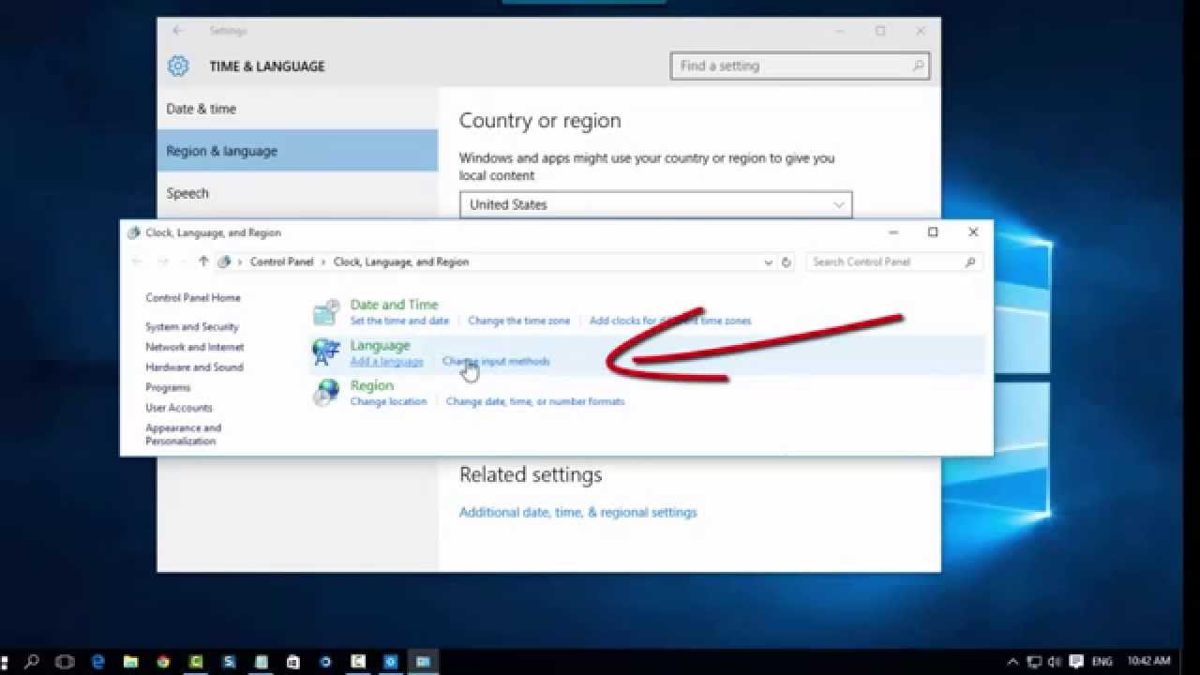Open File Explorer from the taskbar
This screenshot has width=1200, height=675.
(x=130, y=661)
